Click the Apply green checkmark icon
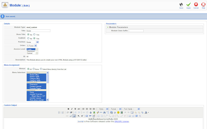Screen dimensions: 207x129 point(188,5)
